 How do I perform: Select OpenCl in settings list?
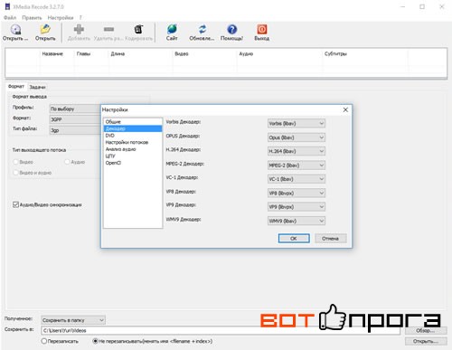pos(132,163)
